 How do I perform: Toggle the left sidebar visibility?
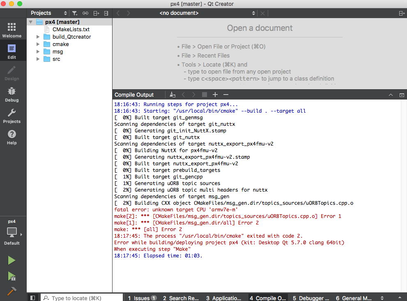pos(33,298)
